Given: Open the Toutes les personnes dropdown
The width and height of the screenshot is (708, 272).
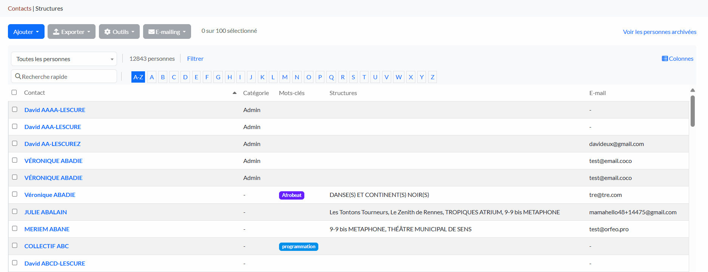Looking at the screenshot, I should click(x=64, y=59).
